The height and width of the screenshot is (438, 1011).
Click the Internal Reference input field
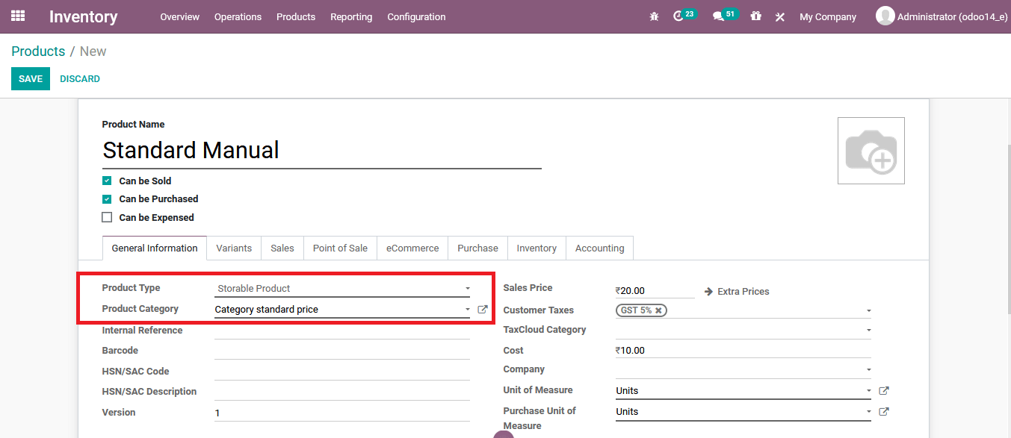(342, 330)
